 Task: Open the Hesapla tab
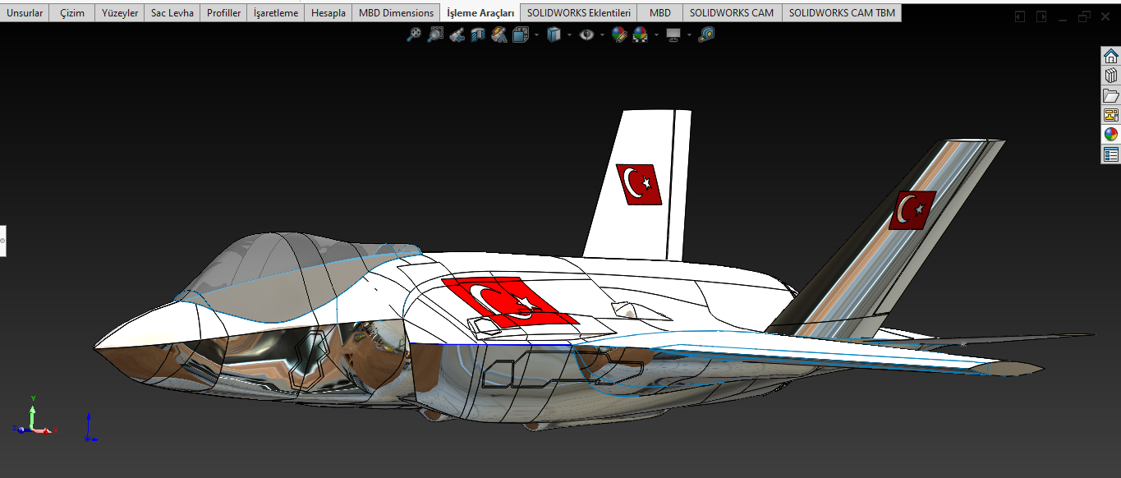coord(328,13)
